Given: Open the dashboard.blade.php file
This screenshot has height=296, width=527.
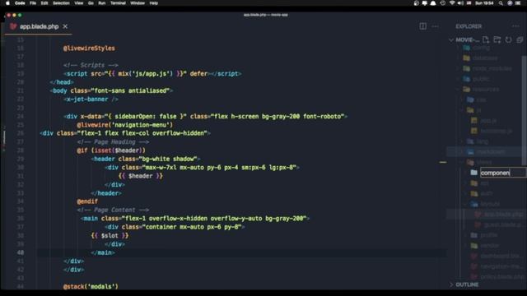Looking at the screenshot, I should [x=497, y=256].
